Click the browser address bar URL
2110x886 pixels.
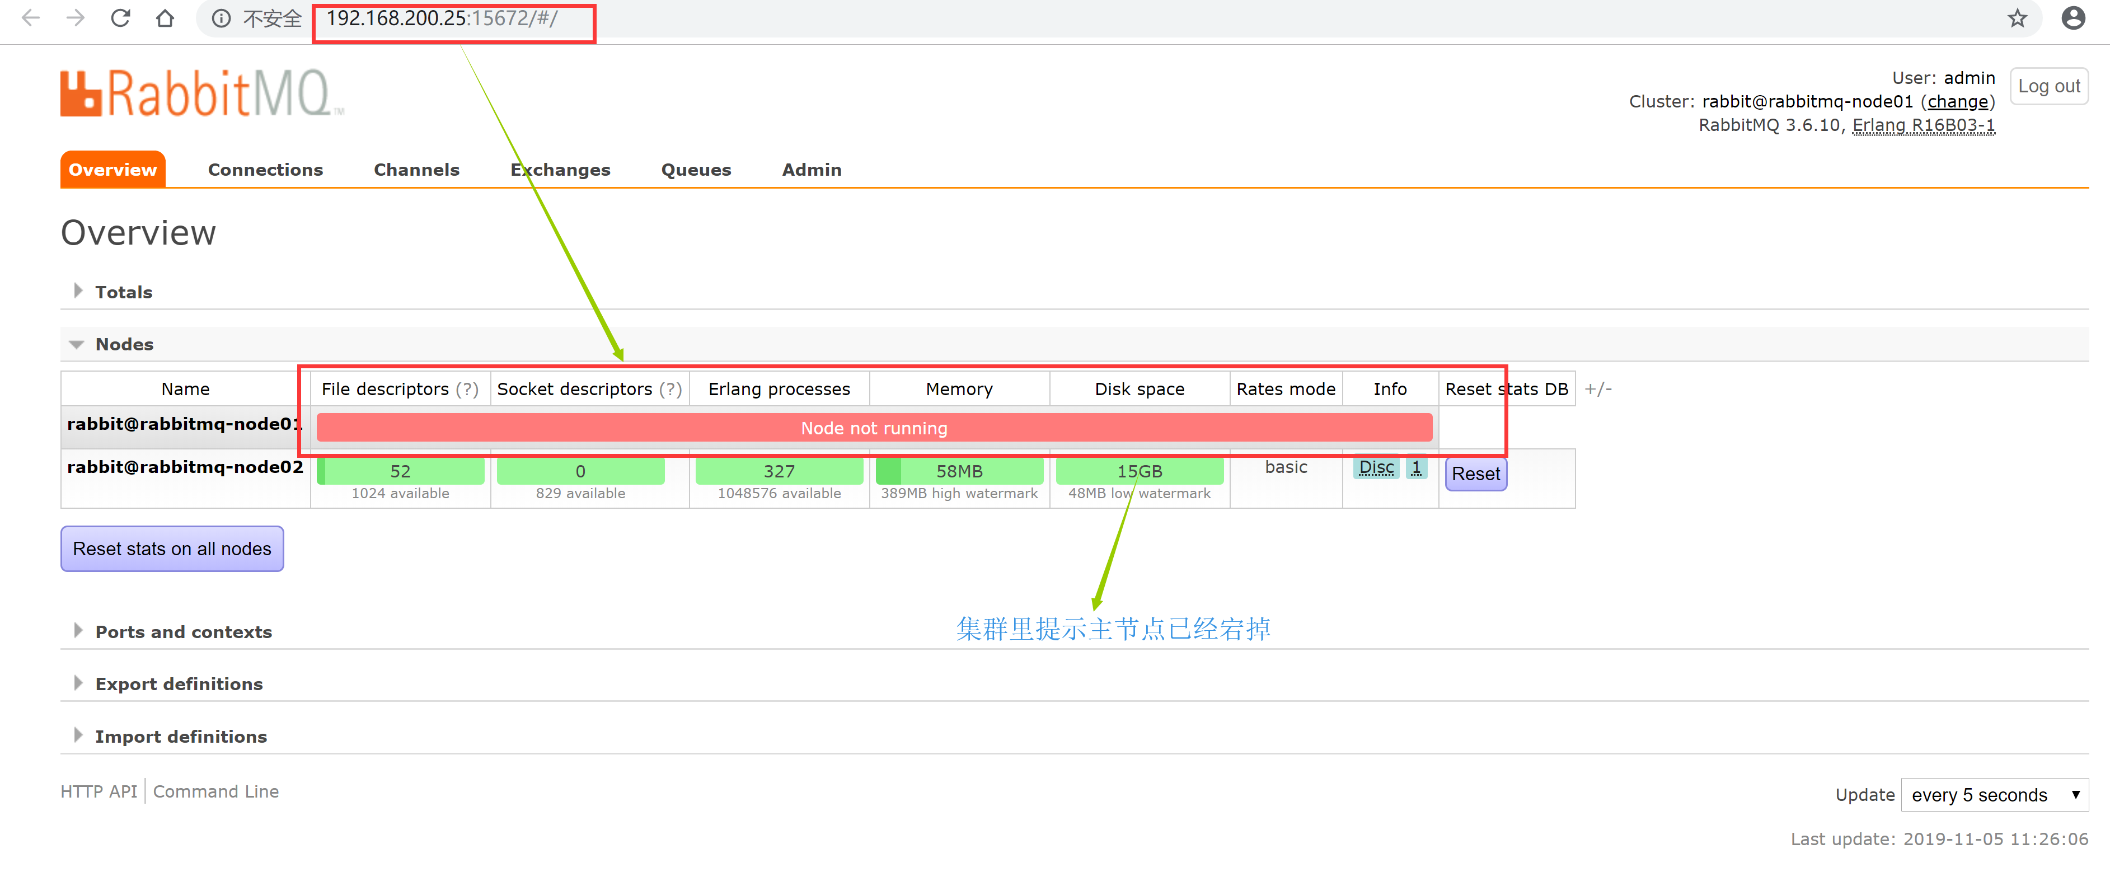[442, 18]
